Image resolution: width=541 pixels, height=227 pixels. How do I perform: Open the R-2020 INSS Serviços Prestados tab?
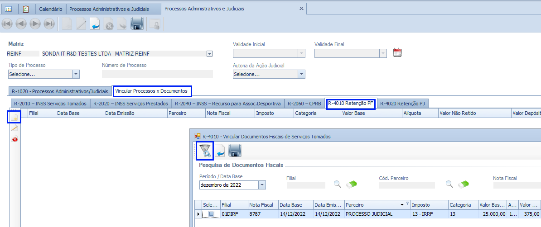[131, 104]
